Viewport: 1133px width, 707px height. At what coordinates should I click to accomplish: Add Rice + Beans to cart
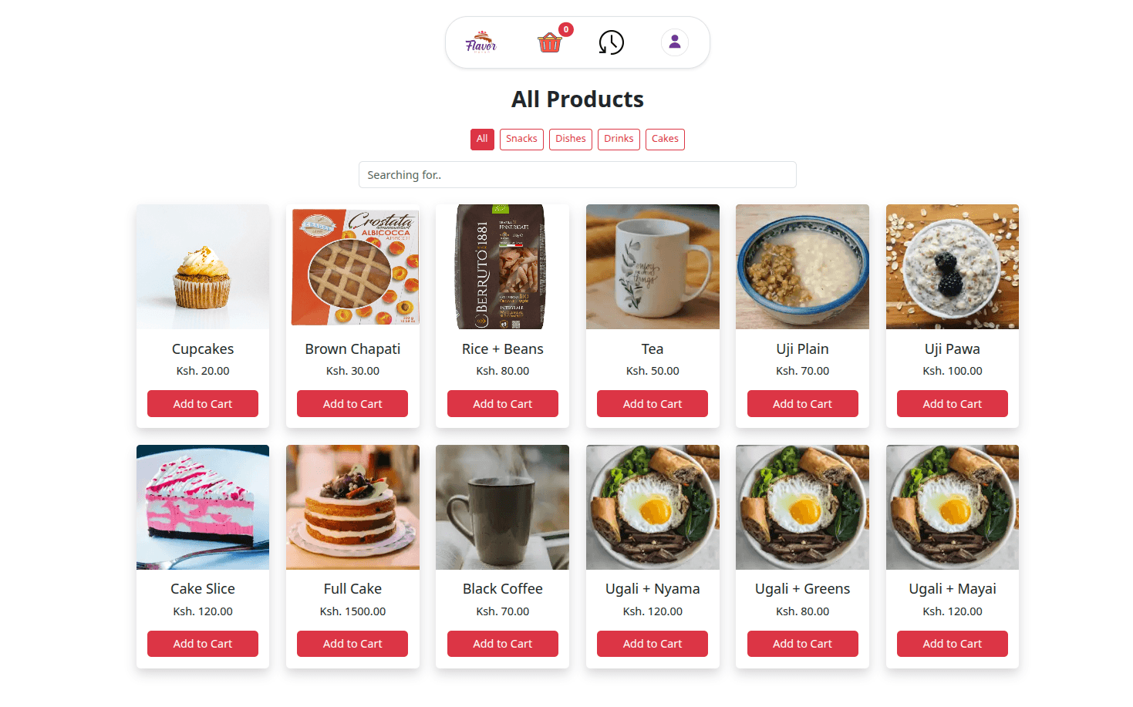coord(502,403)
